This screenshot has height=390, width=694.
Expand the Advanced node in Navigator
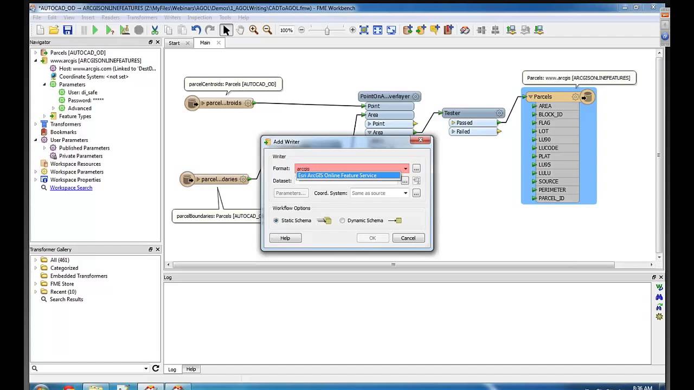click(53, 108)
